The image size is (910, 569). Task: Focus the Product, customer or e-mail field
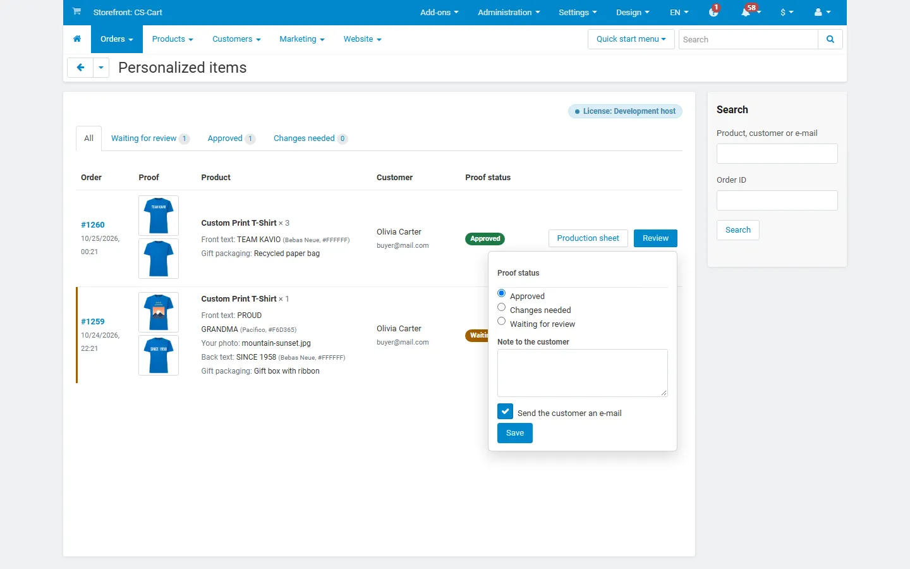pyautogui.click(x=777, y=154)
